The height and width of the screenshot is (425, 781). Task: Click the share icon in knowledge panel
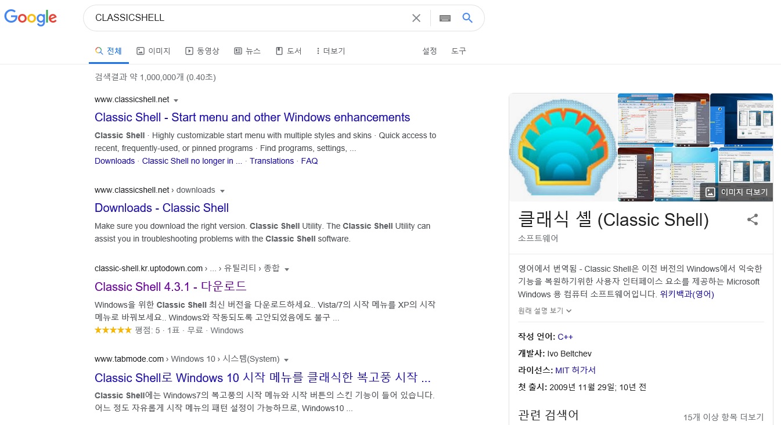click(x=753, y=219)
